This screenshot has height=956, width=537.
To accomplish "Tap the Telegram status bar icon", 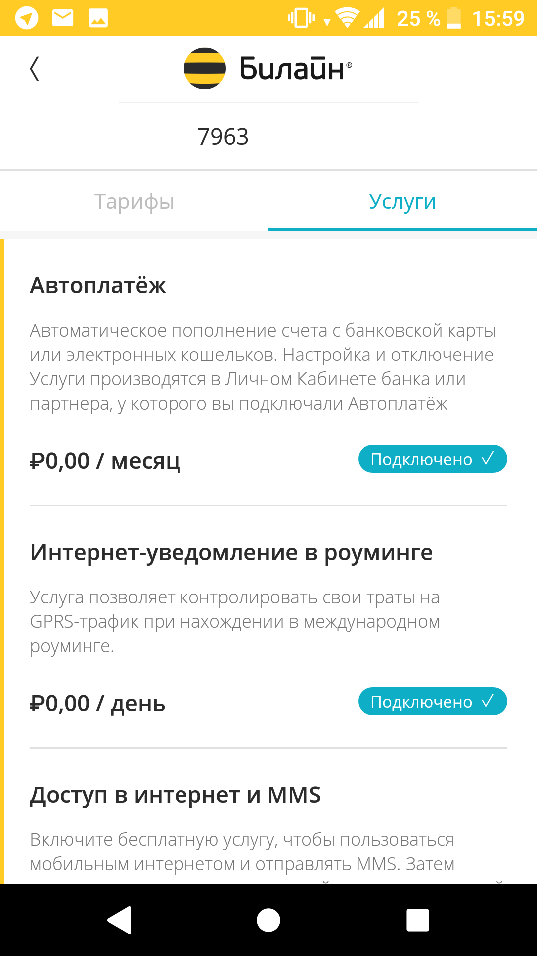I will tap(27, 19).
